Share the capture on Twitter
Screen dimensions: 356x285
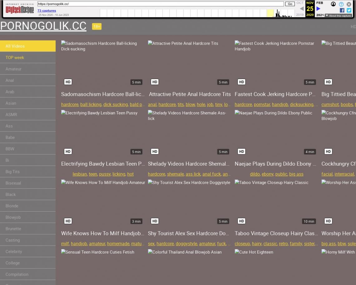349,10
